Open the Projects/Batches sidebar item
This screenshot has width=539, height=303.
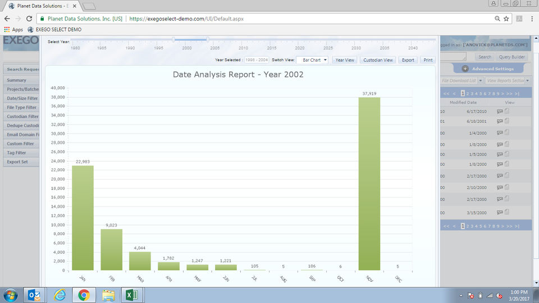[x=21, y=89]
